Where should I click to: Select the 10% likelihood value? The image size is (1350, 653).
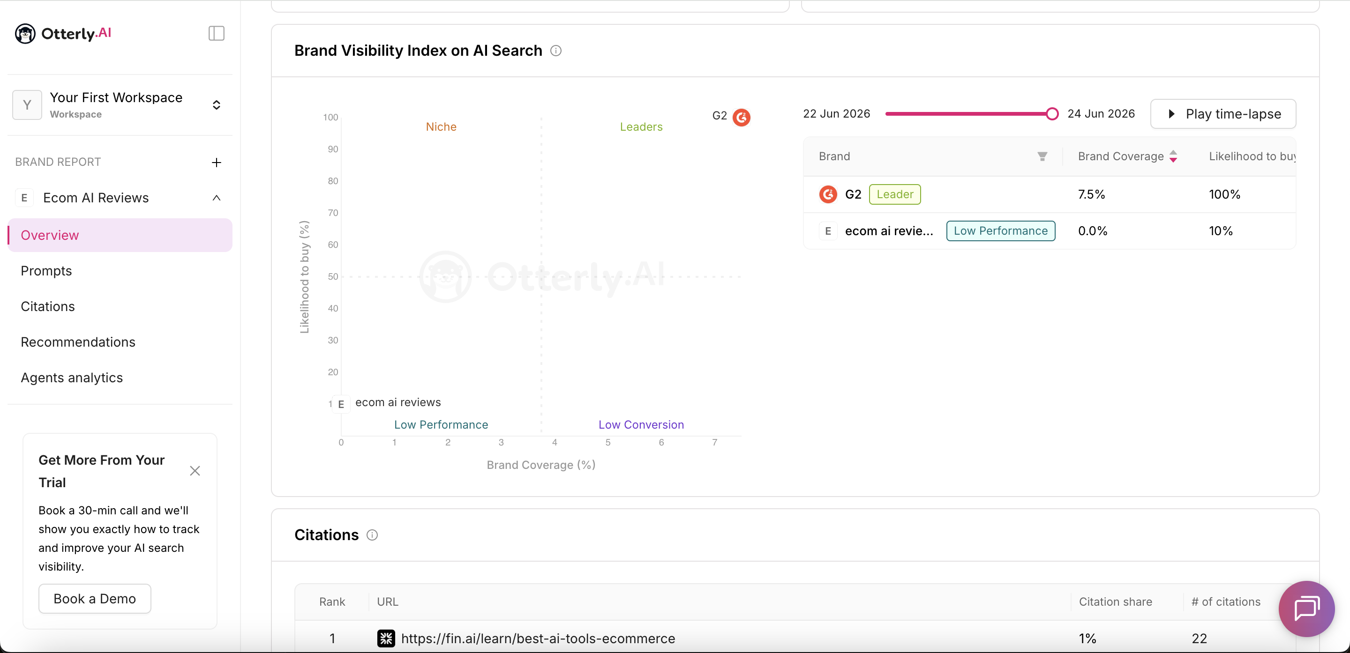click(1221, 231)
